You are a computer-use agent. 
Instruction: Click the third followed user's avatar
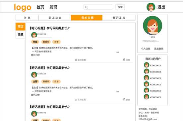point(147,78)
